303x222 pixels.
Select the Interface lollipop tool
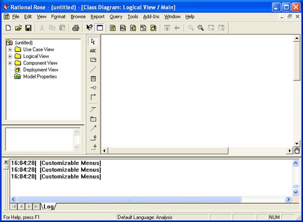[x=93, y=87]
